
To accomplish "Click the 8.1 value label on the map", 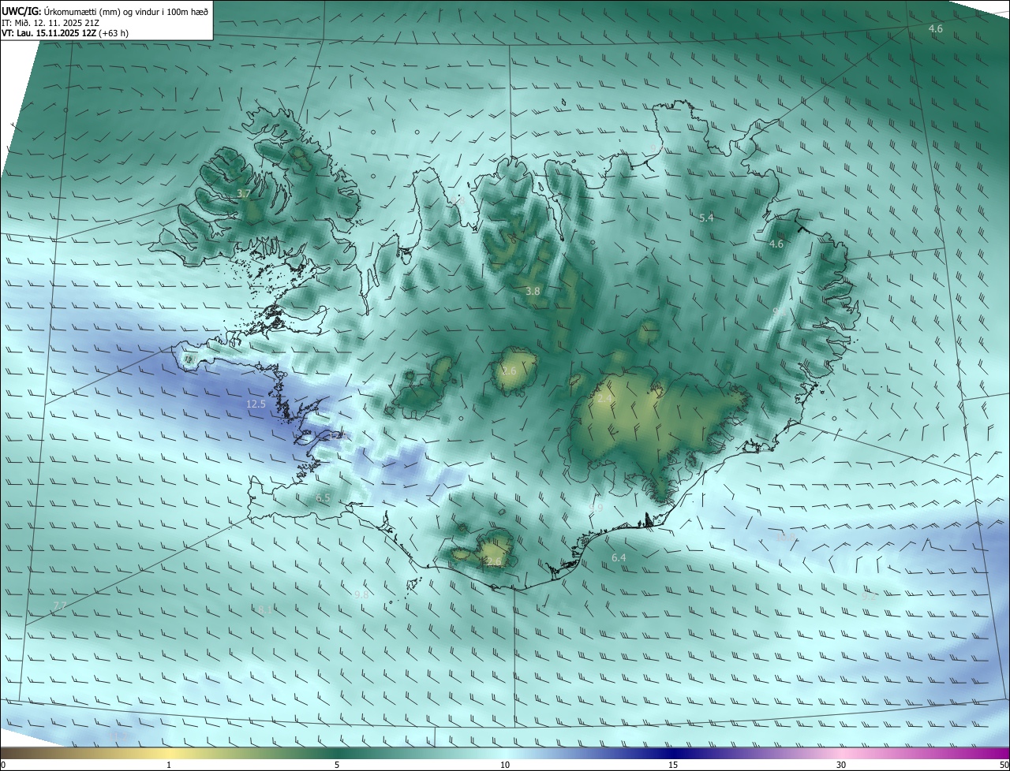I will point(265,609).
